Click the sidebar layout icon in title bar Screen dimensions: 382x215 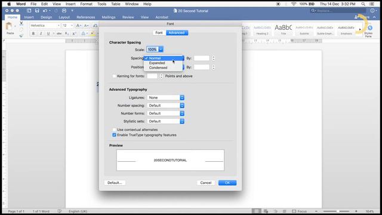(29, 11)
